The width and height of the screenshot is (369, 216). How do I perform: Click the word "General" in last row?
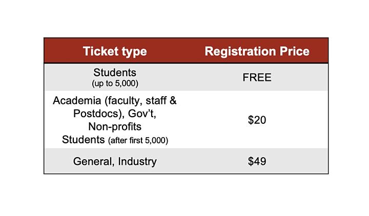pyautogui.click(x=93, y=162)
